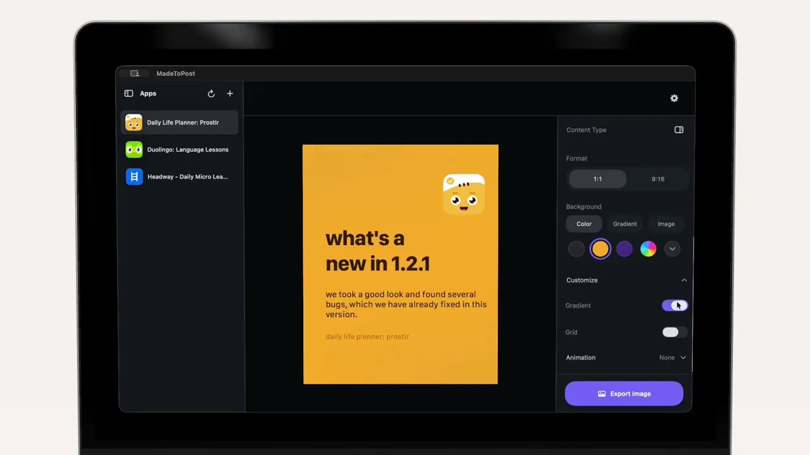Expand more color swatches chevron
Image resolution: width=810 pixels, height=455 pixels.
[x=673, y=249]
